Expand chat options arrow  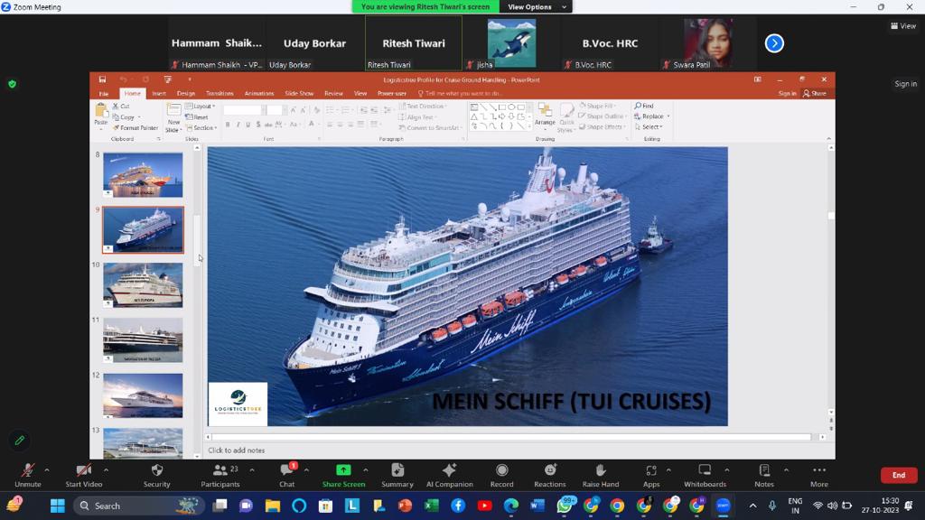[x=306, y=469]
